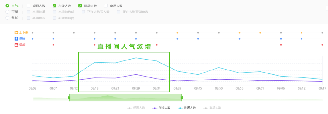Tick the 正在去购买人数 checkbox
This screenshot has width=328, height=114.
coord(83,12)
